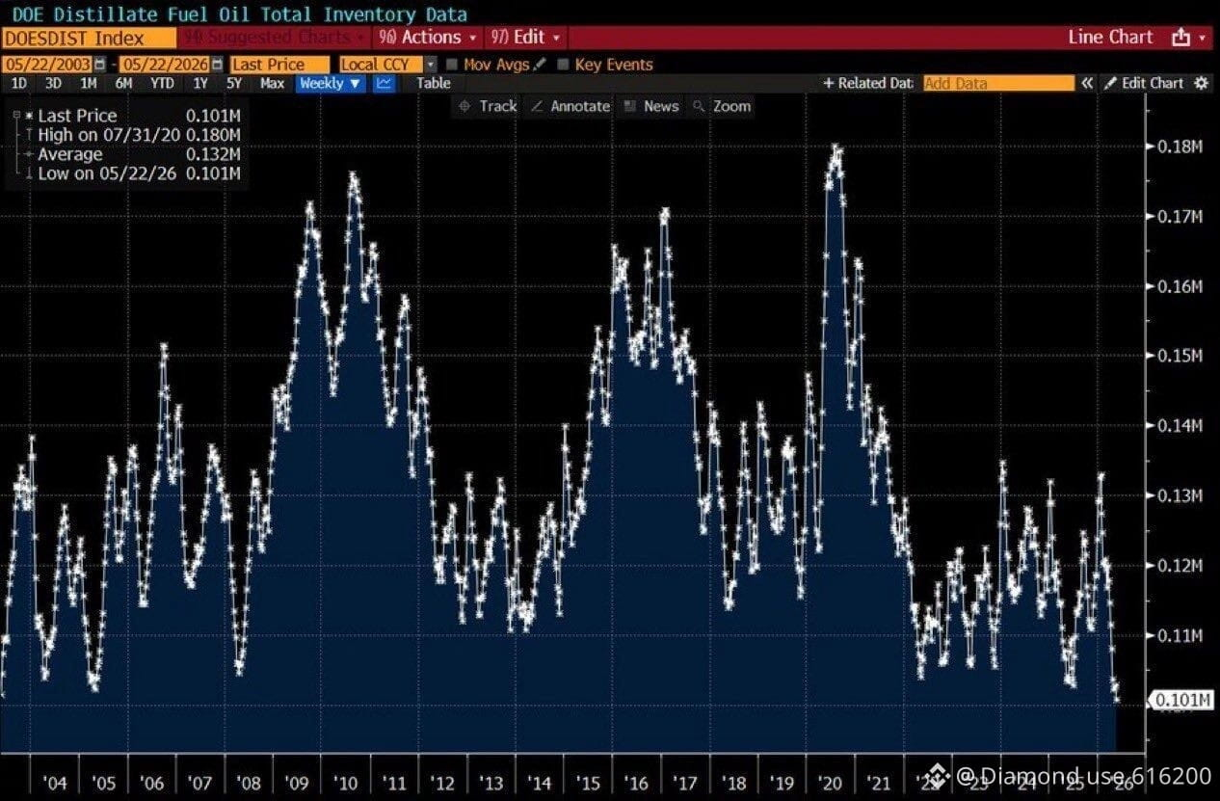Open the 94) Suggested Charts dropdown
Screen dimensions: 1220x801
point(274,38)
